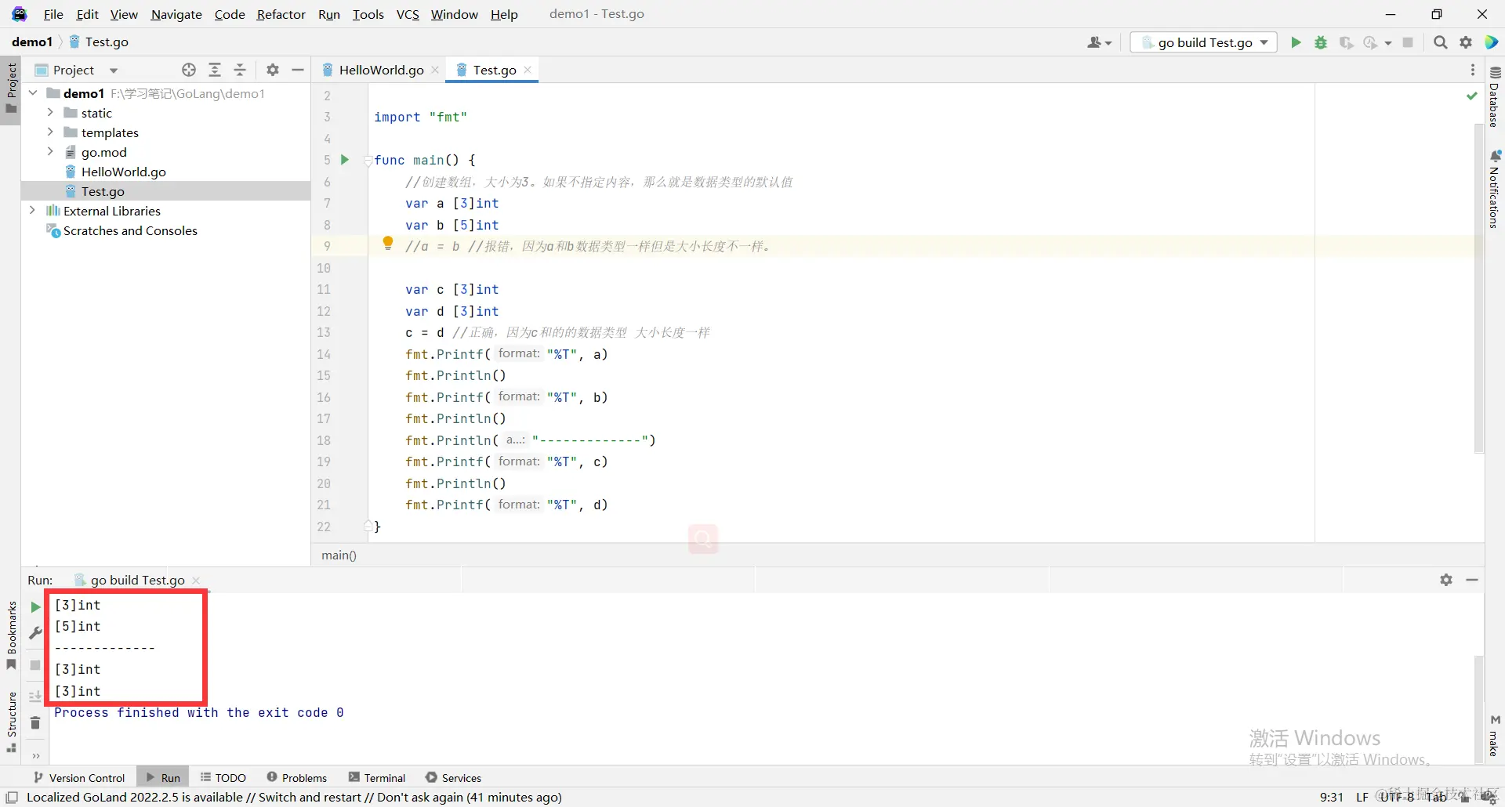Close the go build Test.go run tab
This screenshot has height=807, width=1505.
[196, 581]
